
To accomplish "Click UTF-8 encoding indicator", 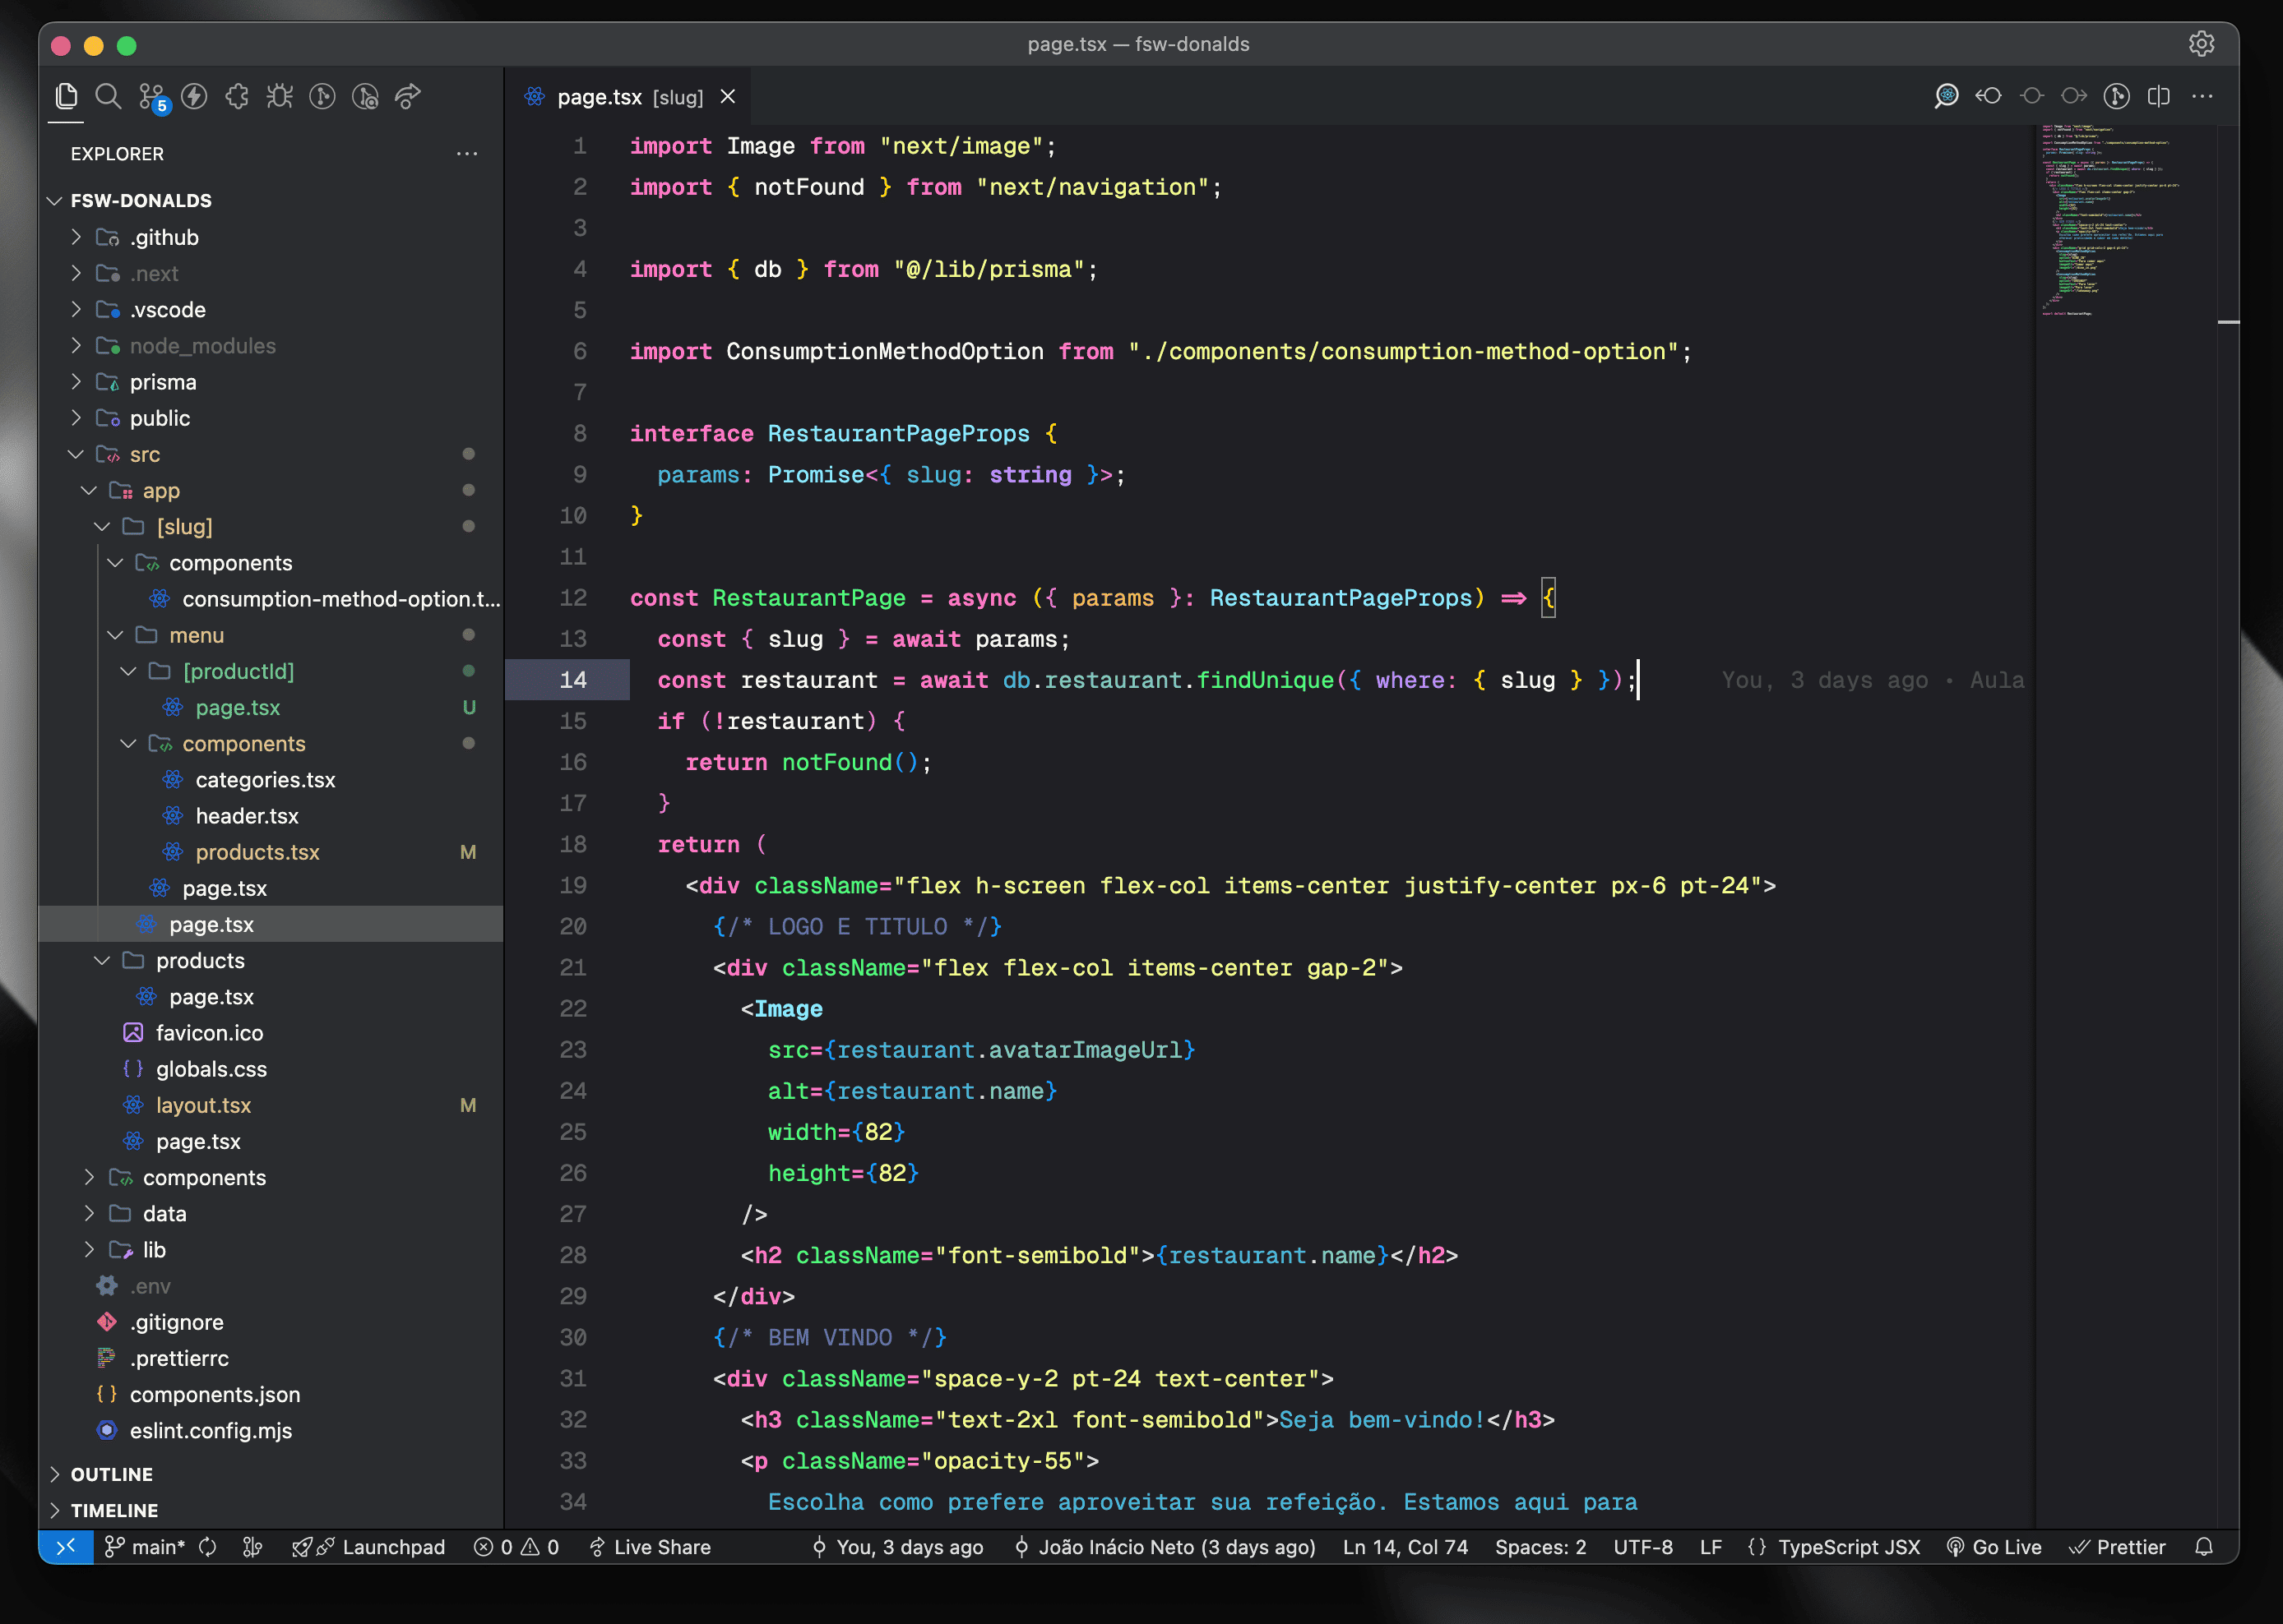I will click(1642, 1547).
